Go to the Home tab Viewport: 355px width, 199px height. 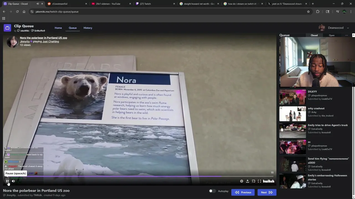58,28
